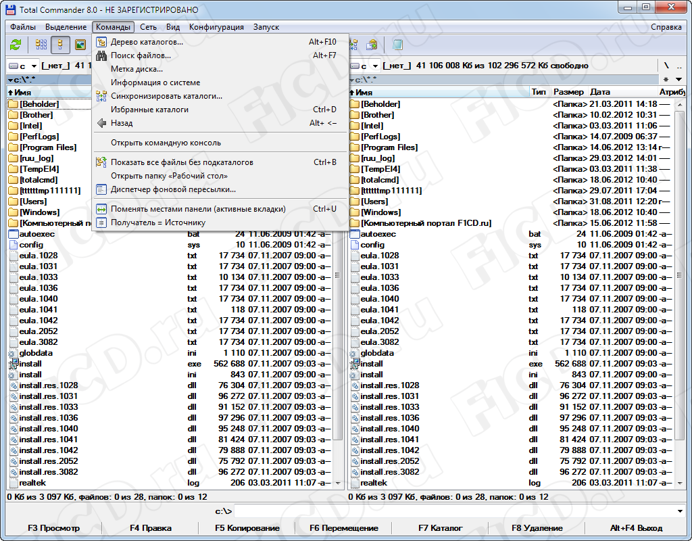Screen dimensions: 692x541
Task: Choose Избранные каталоги entry
Action: pos(220,110)
